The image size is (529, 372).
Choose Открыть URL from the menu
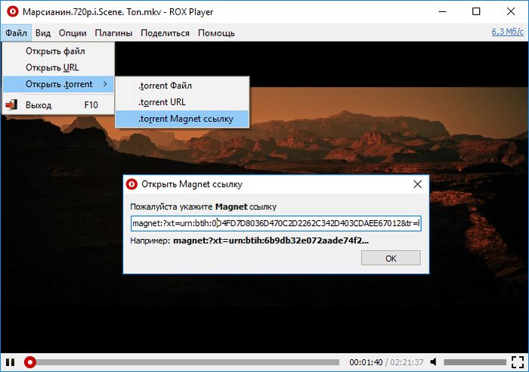51,67
